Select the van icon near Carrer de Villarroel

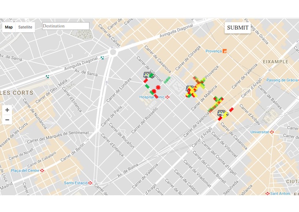[x=148, y=75]
